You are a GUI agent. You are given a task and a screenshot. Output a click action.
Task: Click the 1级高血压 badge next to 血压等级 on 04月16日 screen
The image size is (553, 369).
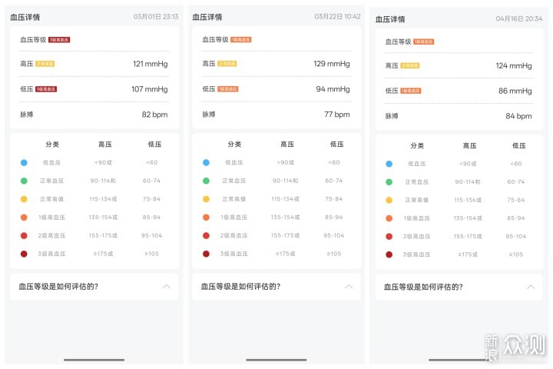[x=423, y=42]
